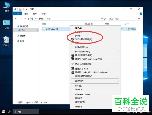Click the 授予访问权限 submenu arrow
The width and height of the screenshot is (152, 115).
click(118, 51)
